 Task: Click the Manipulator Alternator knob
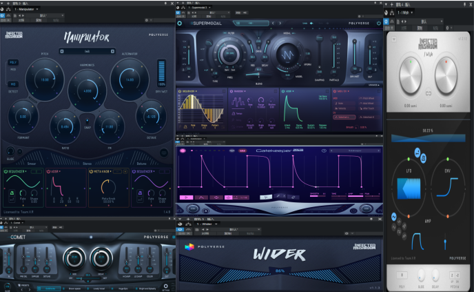130,79
